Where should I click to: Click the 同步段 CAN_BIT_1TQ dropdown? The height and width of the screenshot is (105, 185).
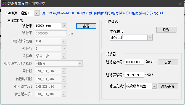51,71
